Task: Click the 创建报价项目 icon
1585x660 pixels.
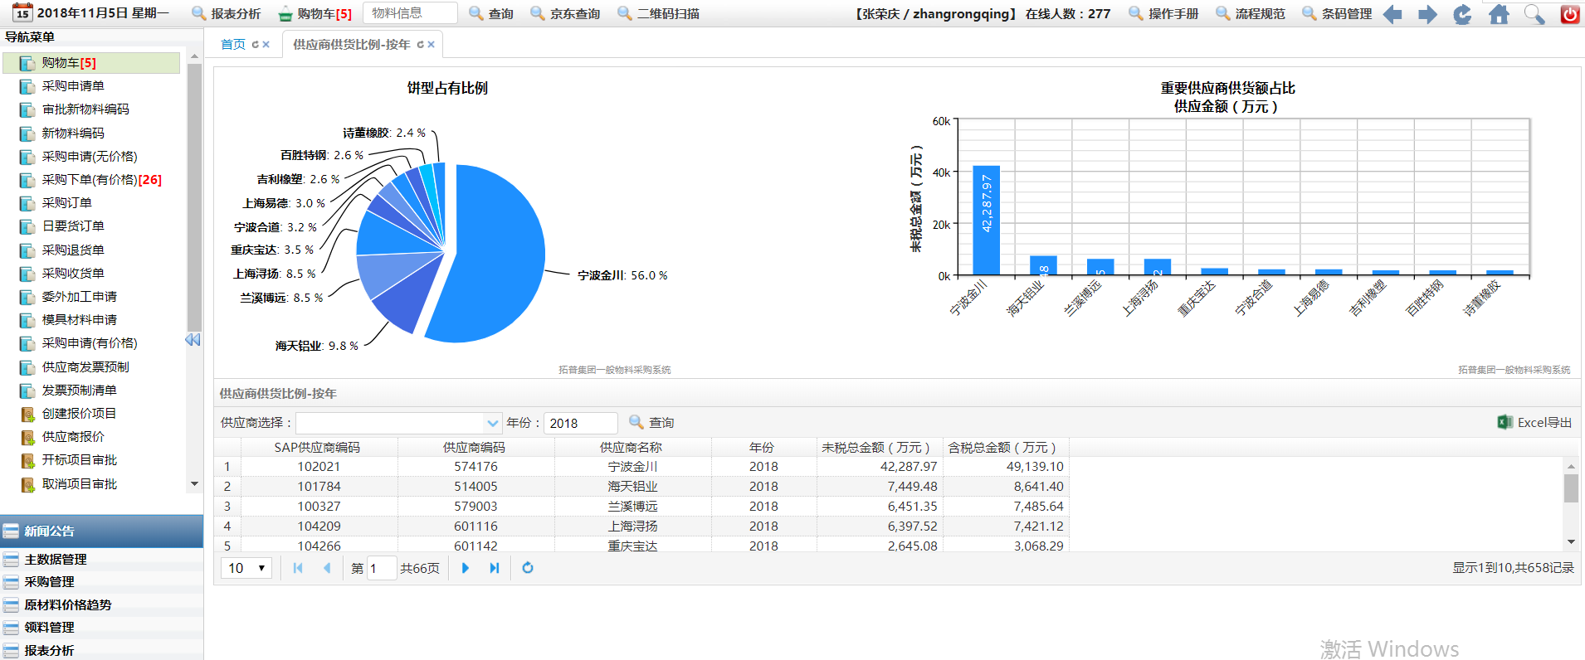Action: tap(27, 414)
